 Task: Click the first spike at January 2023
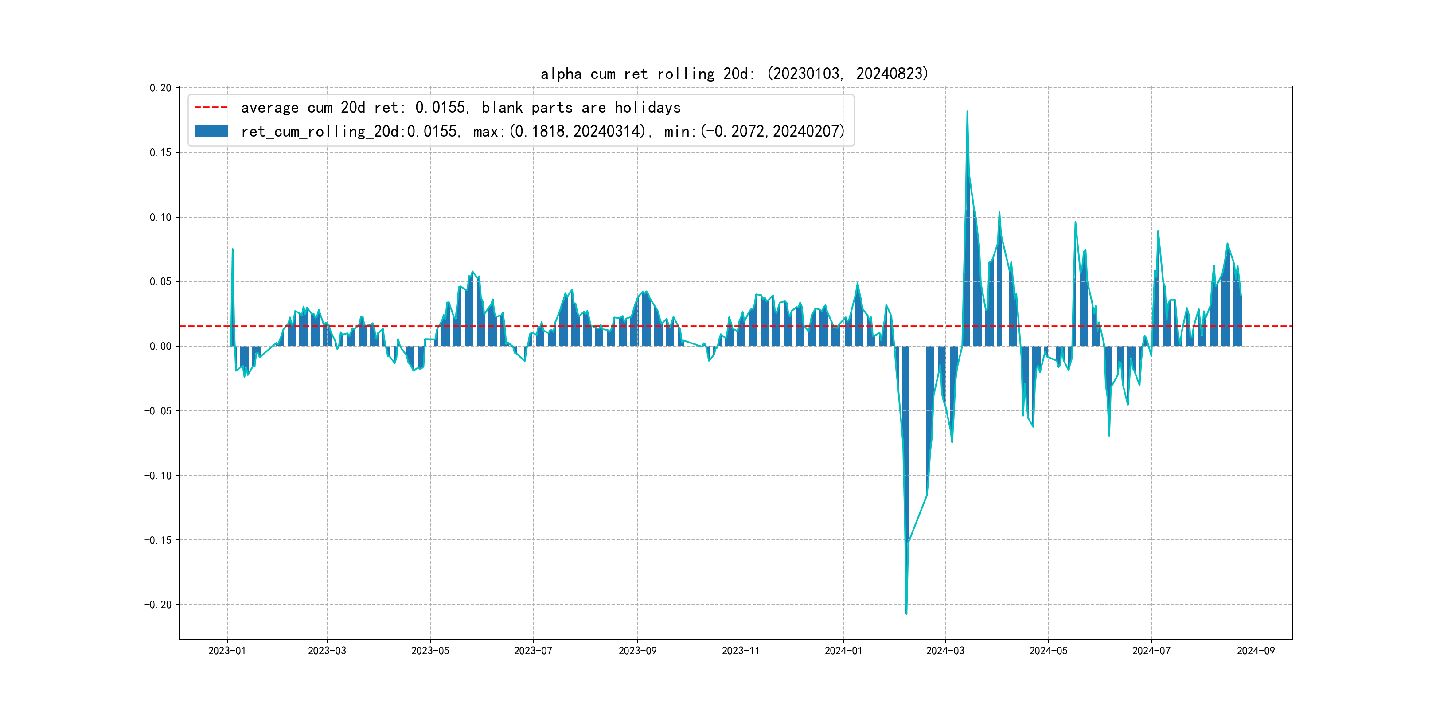pyautogui.click(x=232, y=250)
